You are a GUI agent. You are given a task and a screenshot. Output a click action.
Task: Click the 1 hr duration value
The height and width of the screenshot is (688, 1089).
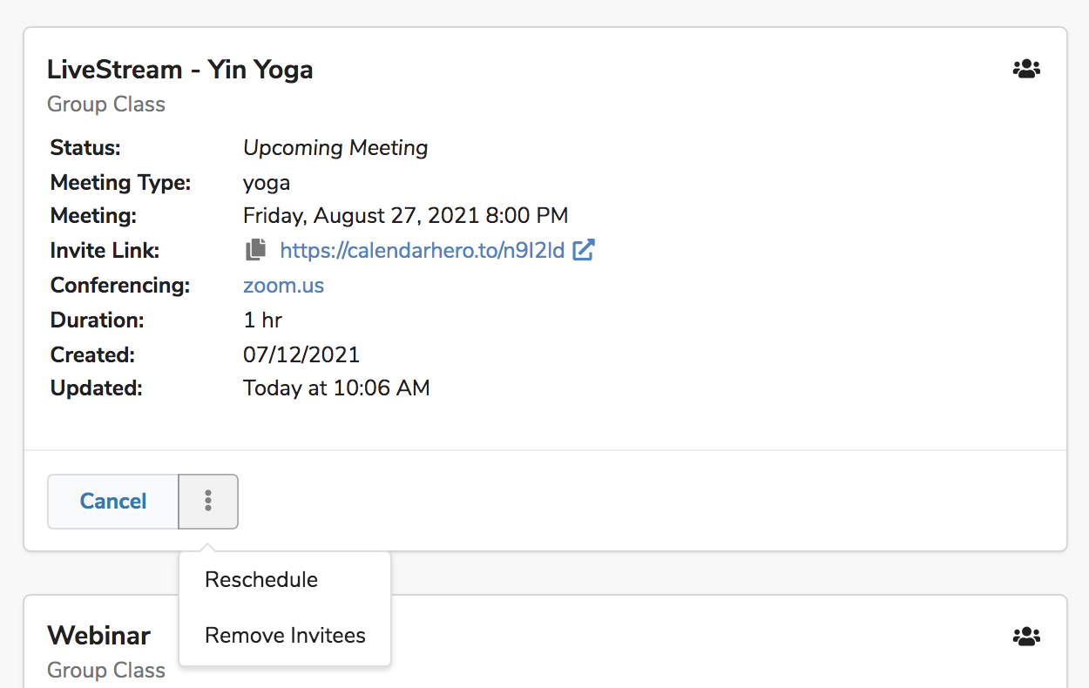pyautogui.click(x=263, y=320)
